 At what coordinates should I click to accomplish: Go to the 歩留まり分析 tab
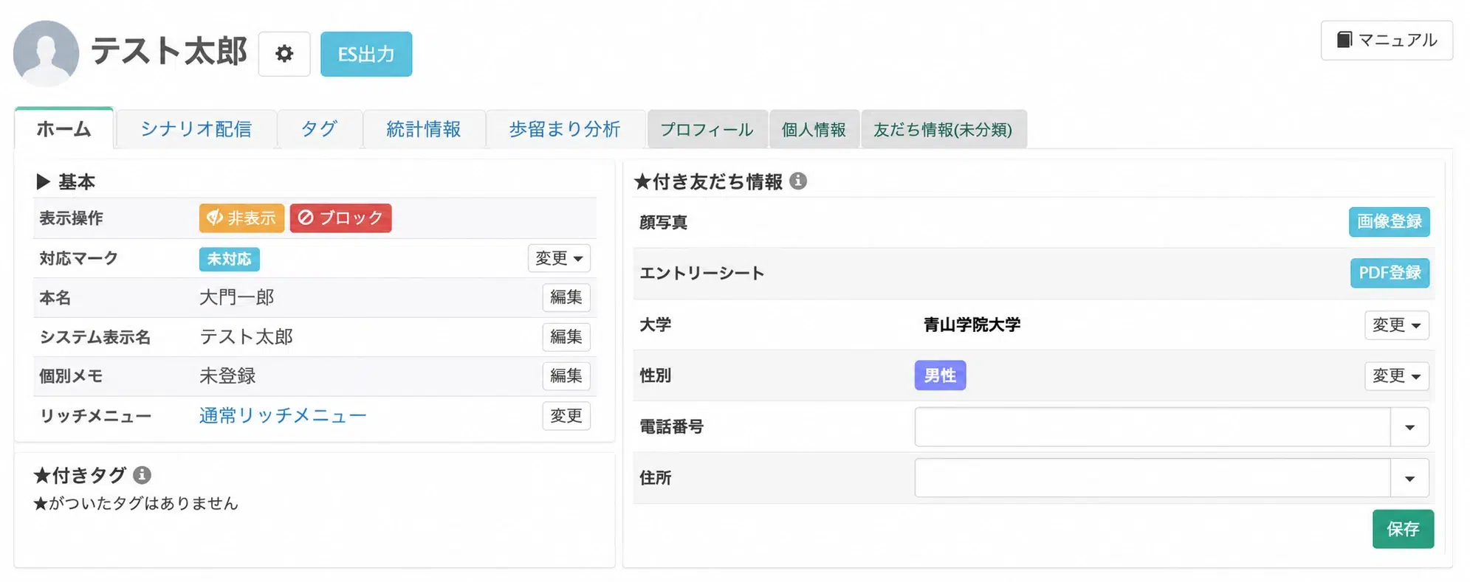click(x=566, y=129)
